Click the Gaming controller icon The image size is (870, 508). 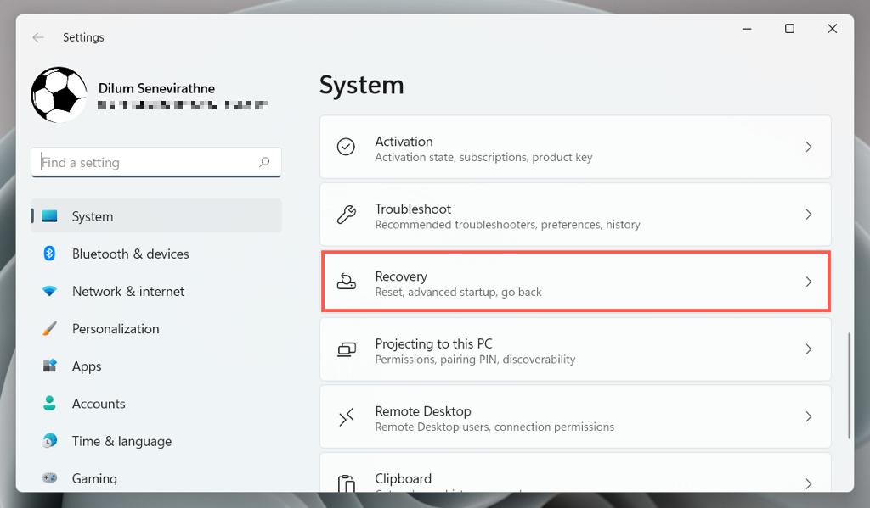(49, 478)
